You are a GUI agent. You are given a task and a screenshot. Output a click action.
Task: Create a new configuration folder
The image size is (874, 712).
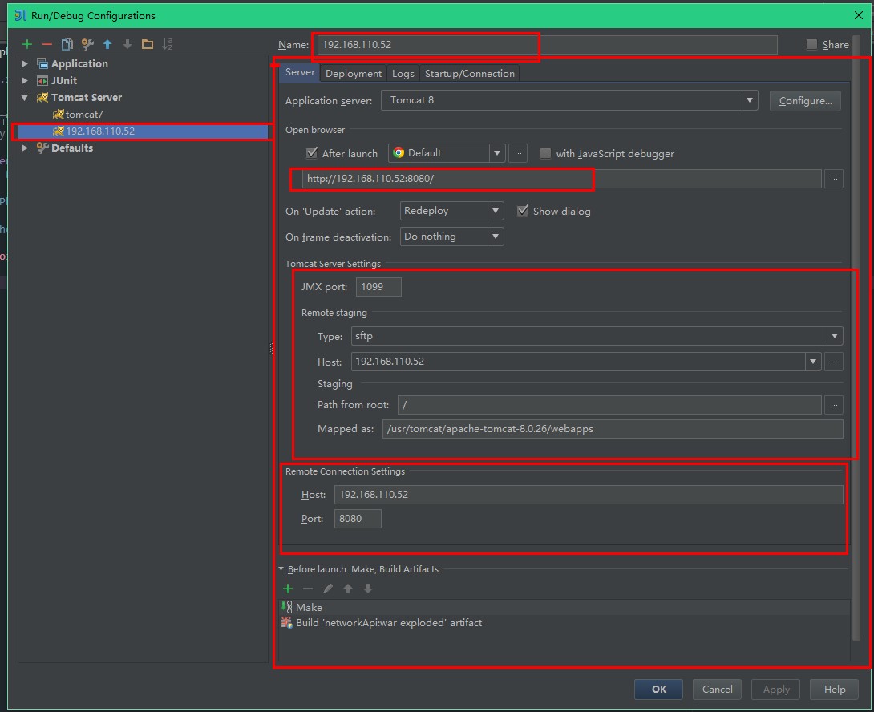tap(148, 44)
